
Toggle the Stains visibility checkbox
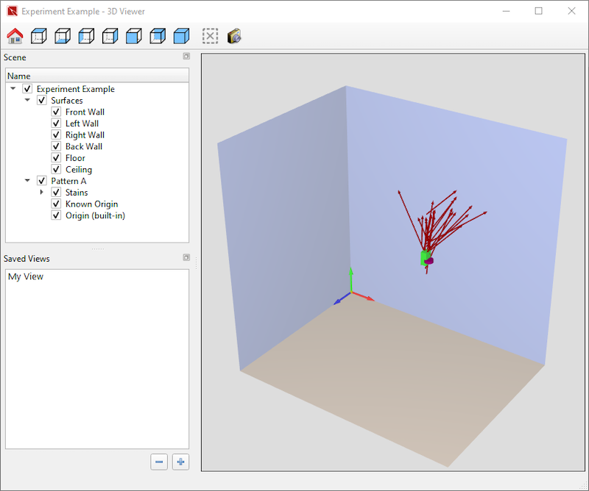pyautogui.click(x=56, y=193)
